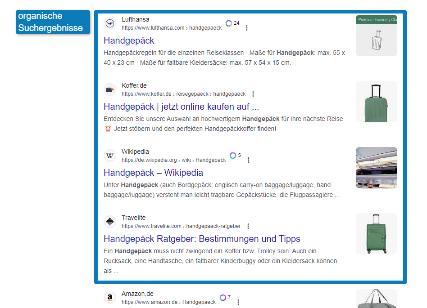This screenshot has width=427, height=308.
Task: Click the lufthansa.com handgepaeck URL
Action: pos(172,28)
